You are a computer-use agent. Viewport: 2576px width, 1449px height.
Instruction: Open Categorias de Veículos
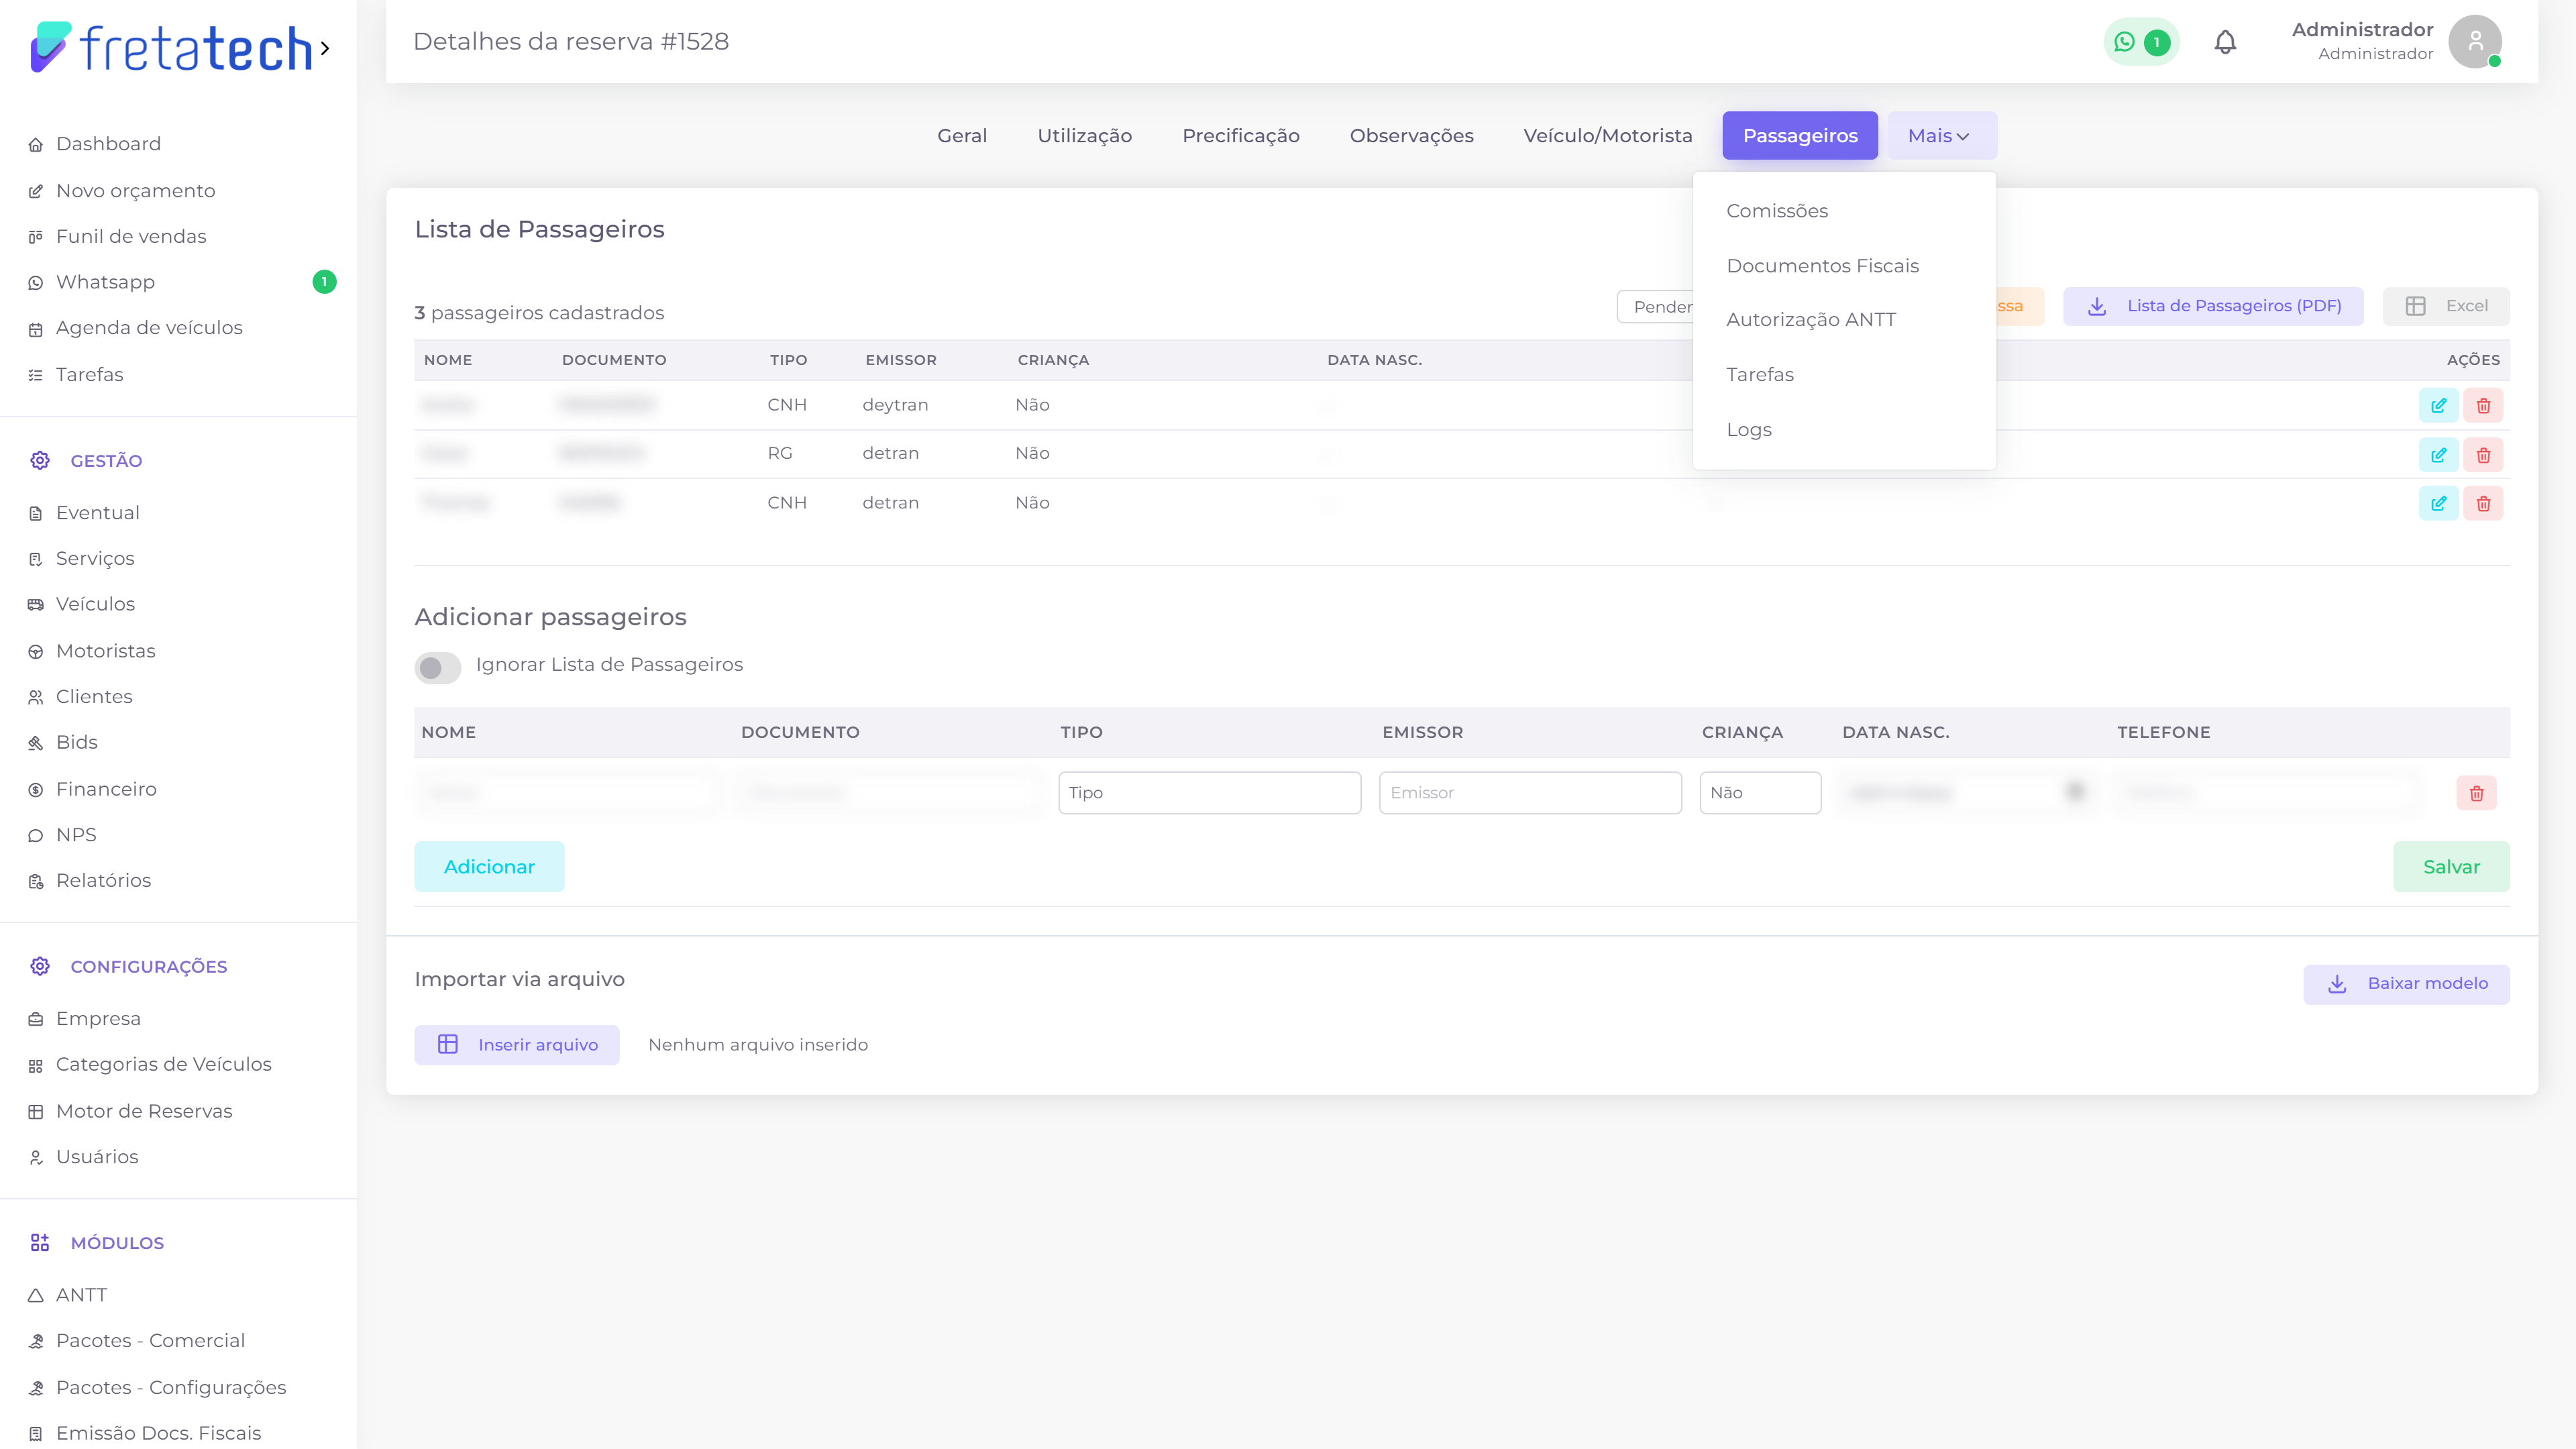163,1064
